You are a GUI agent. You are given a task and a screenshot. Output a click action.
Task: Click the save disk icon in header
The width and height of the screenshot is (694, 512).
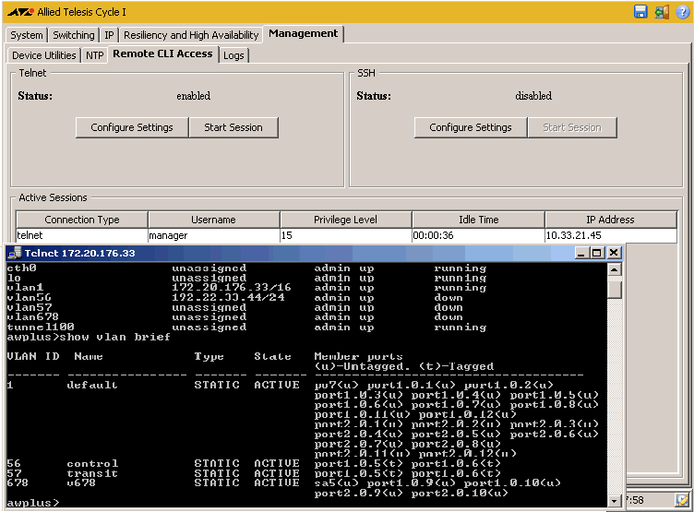pos(640,11)
